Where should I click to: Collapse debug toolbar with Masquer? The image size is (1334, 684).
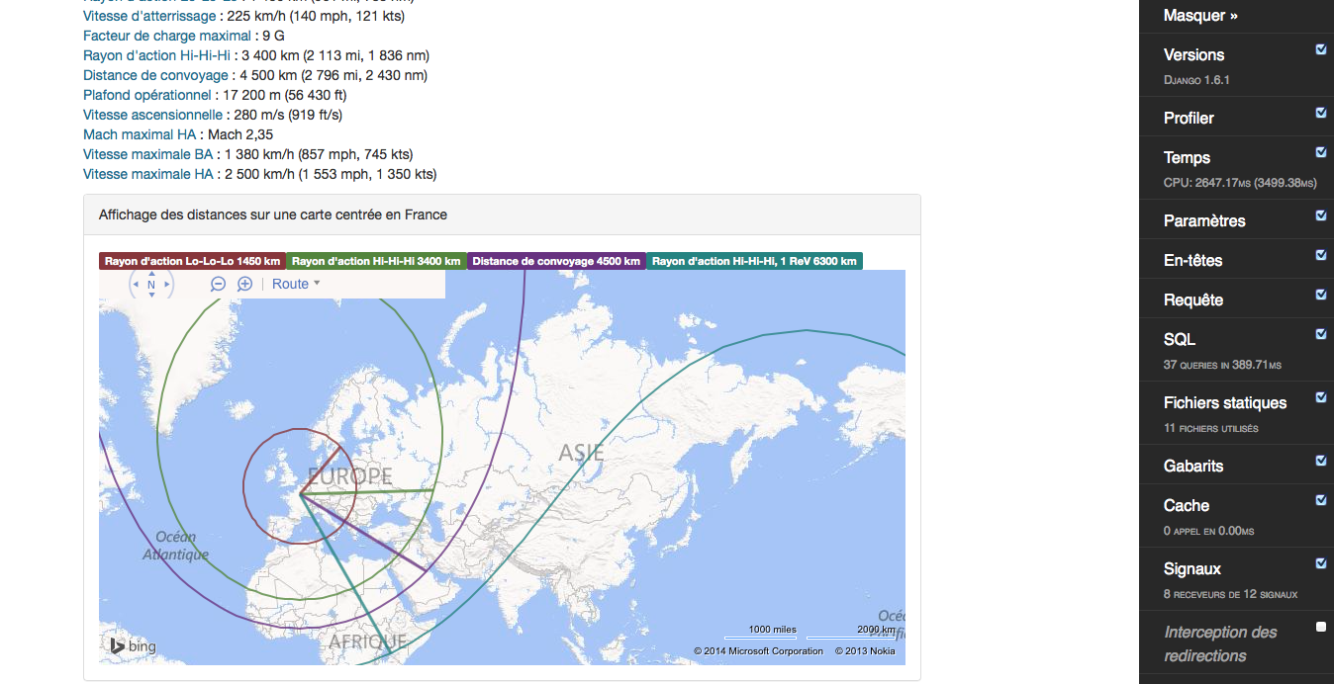point(1199,16)
